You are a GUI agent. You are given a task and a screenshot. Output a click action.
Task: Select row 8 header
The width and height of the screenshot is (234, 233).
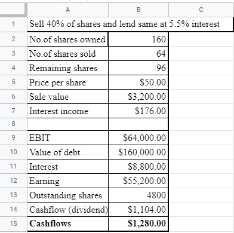(13, 124)
